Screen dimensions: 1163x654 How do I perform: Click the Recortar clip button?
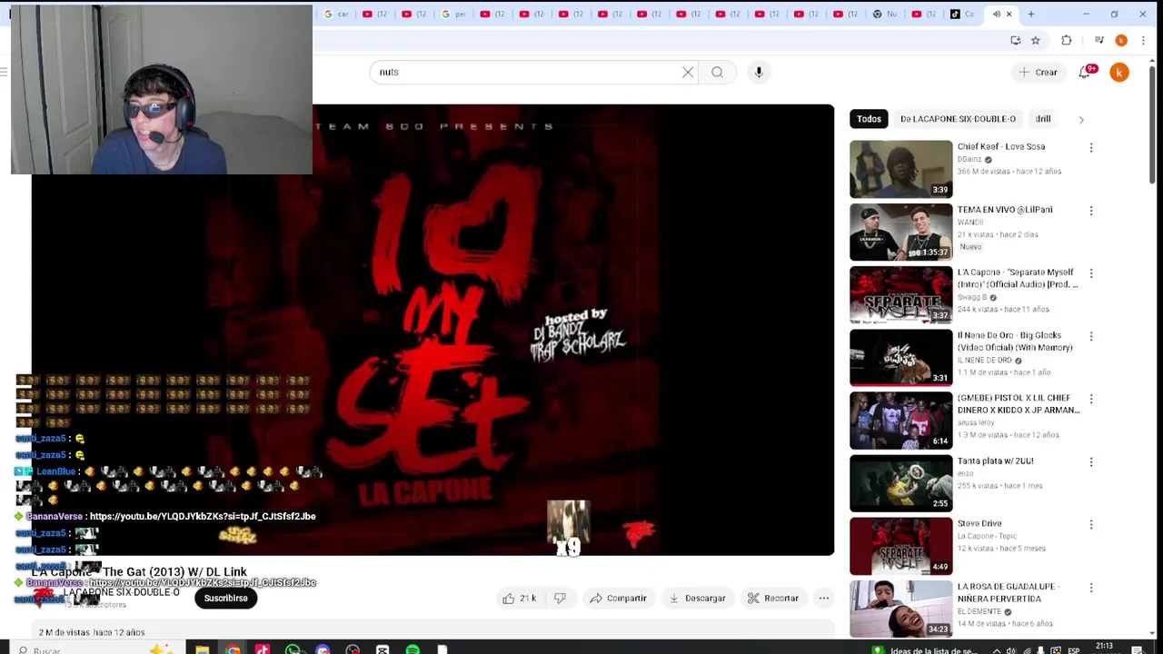[773, 599]
